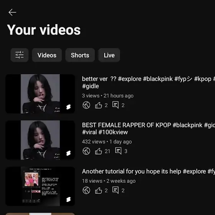This screenshot has width=215, height=215.
Task: Click the '18 views • 2 weeks ago' text
Action: [x=109, y=181]
